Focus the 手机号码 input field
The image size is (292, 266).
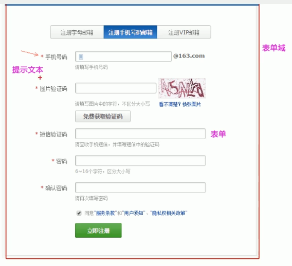pyautogui.click(x=123, y=56)
